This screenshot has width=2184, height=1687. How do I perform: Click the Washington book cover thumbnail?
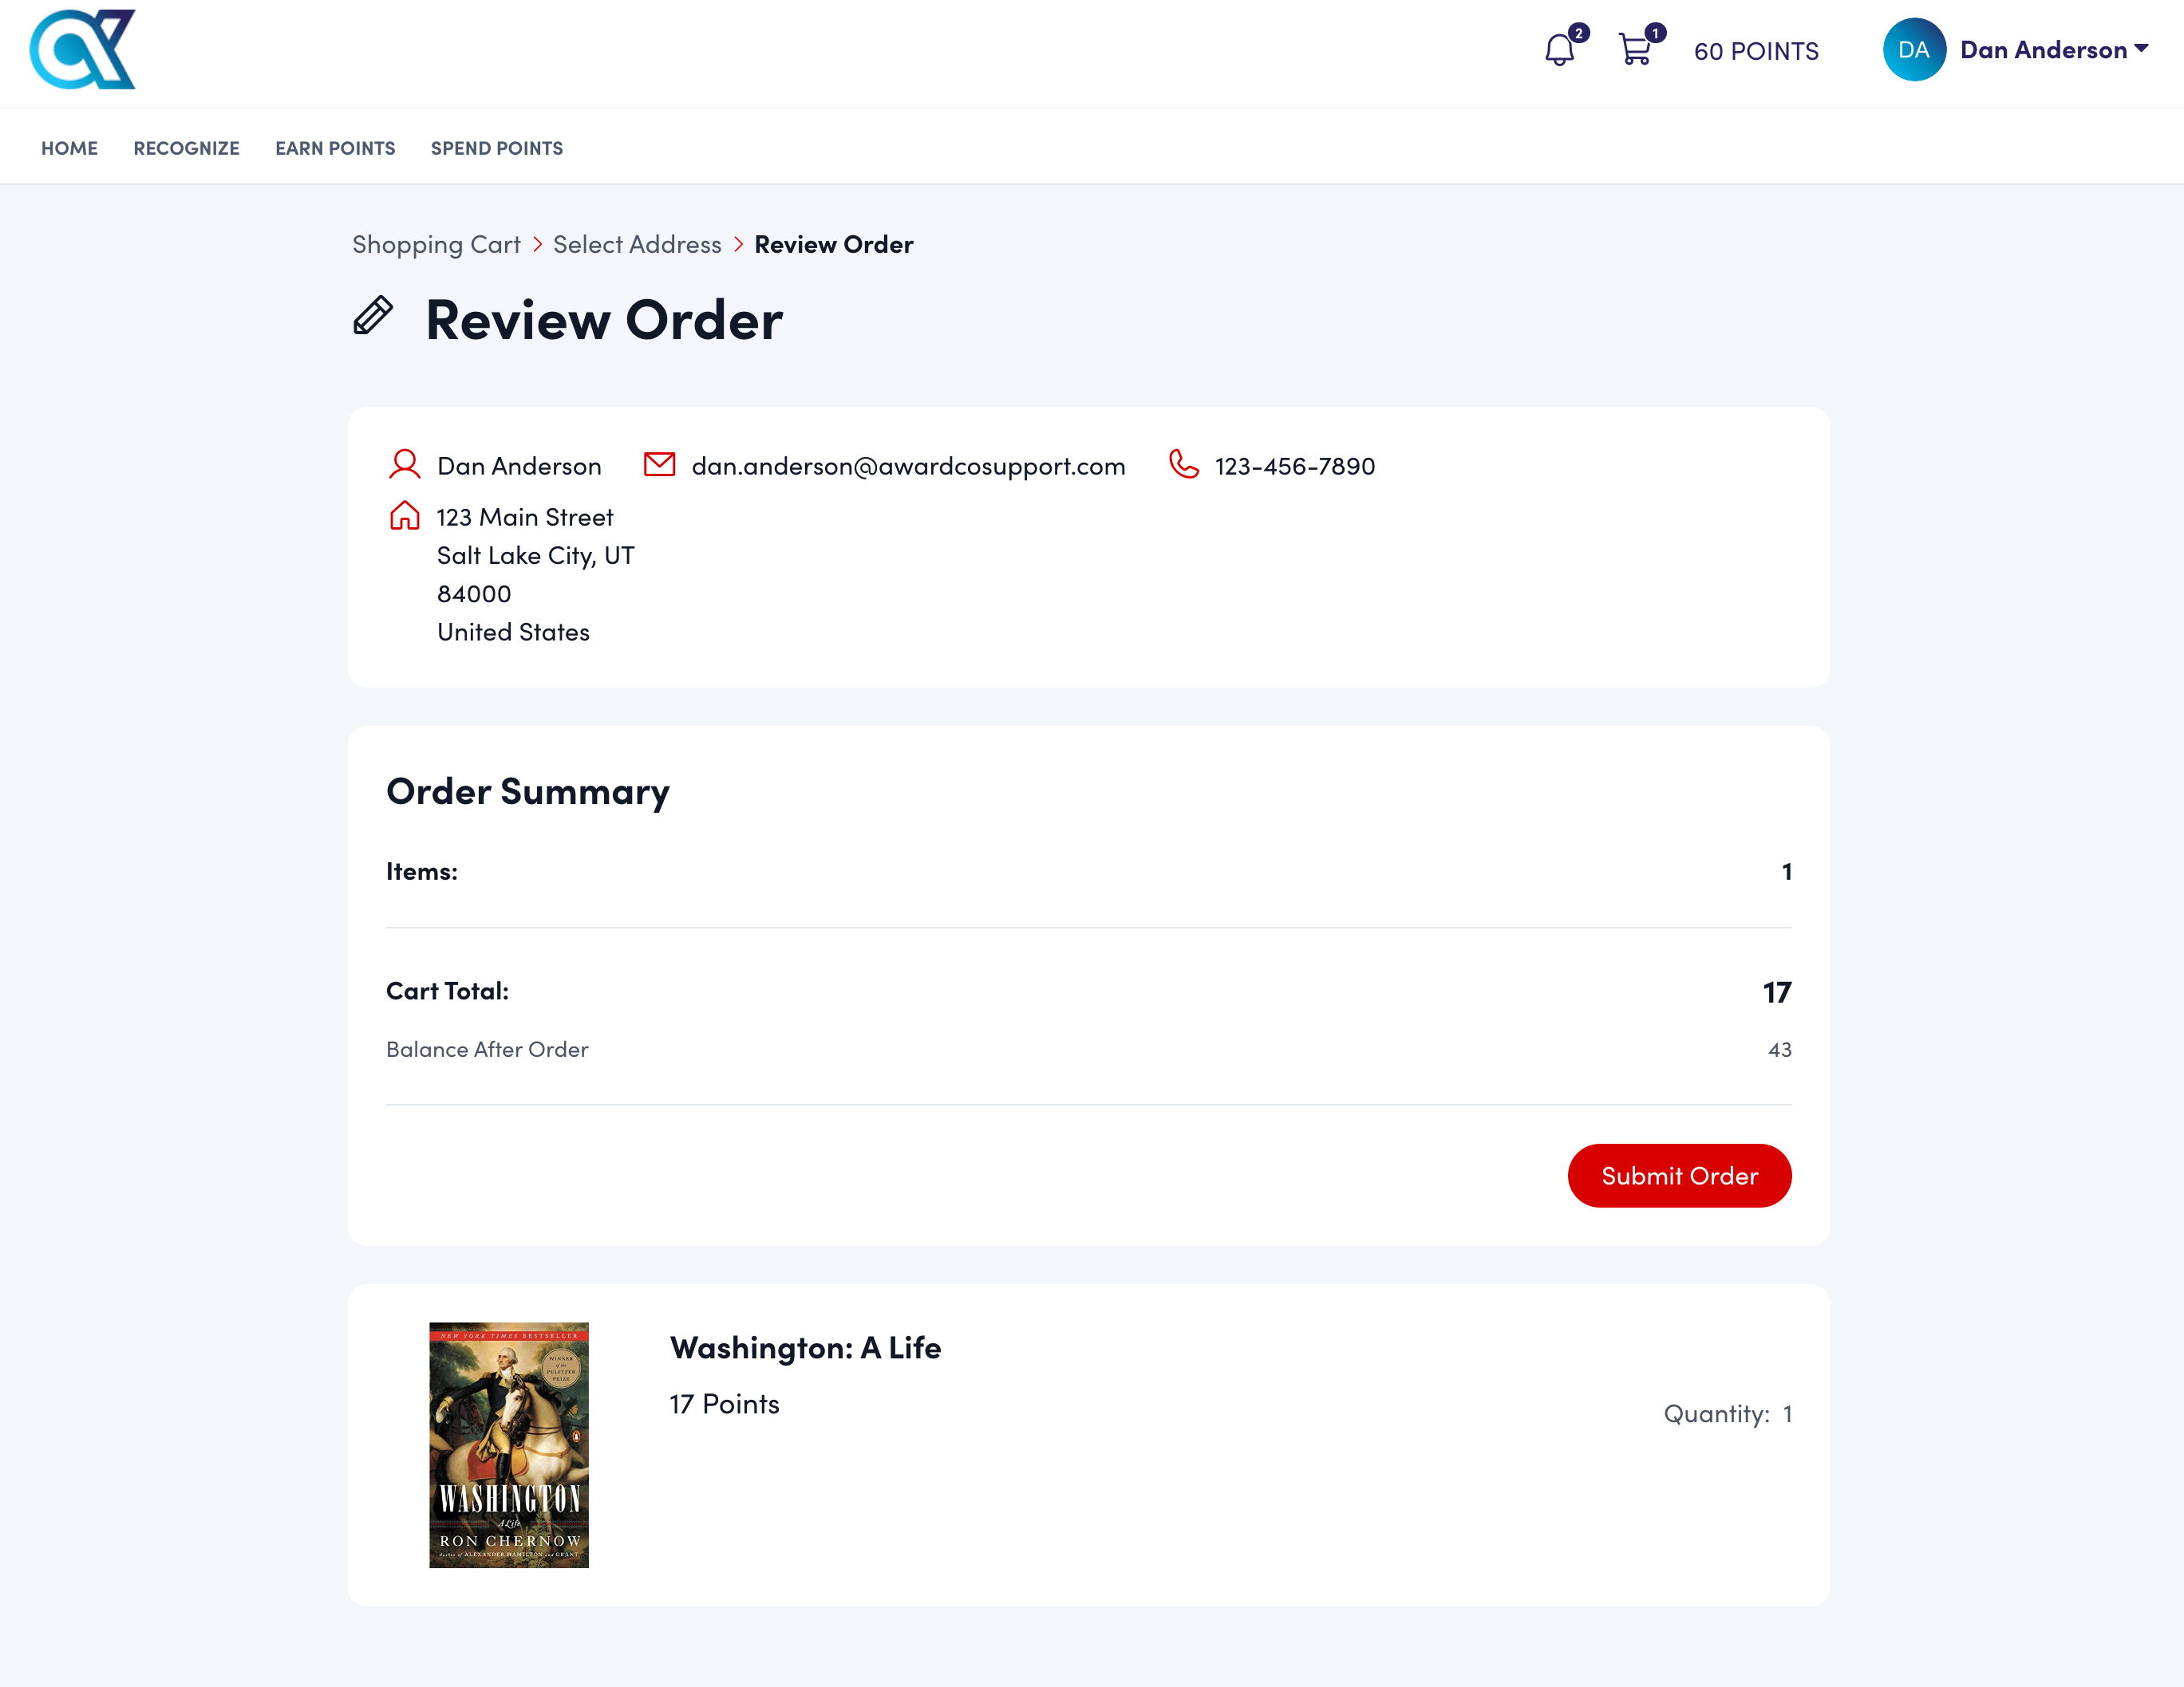click(x=508, y=1445)
